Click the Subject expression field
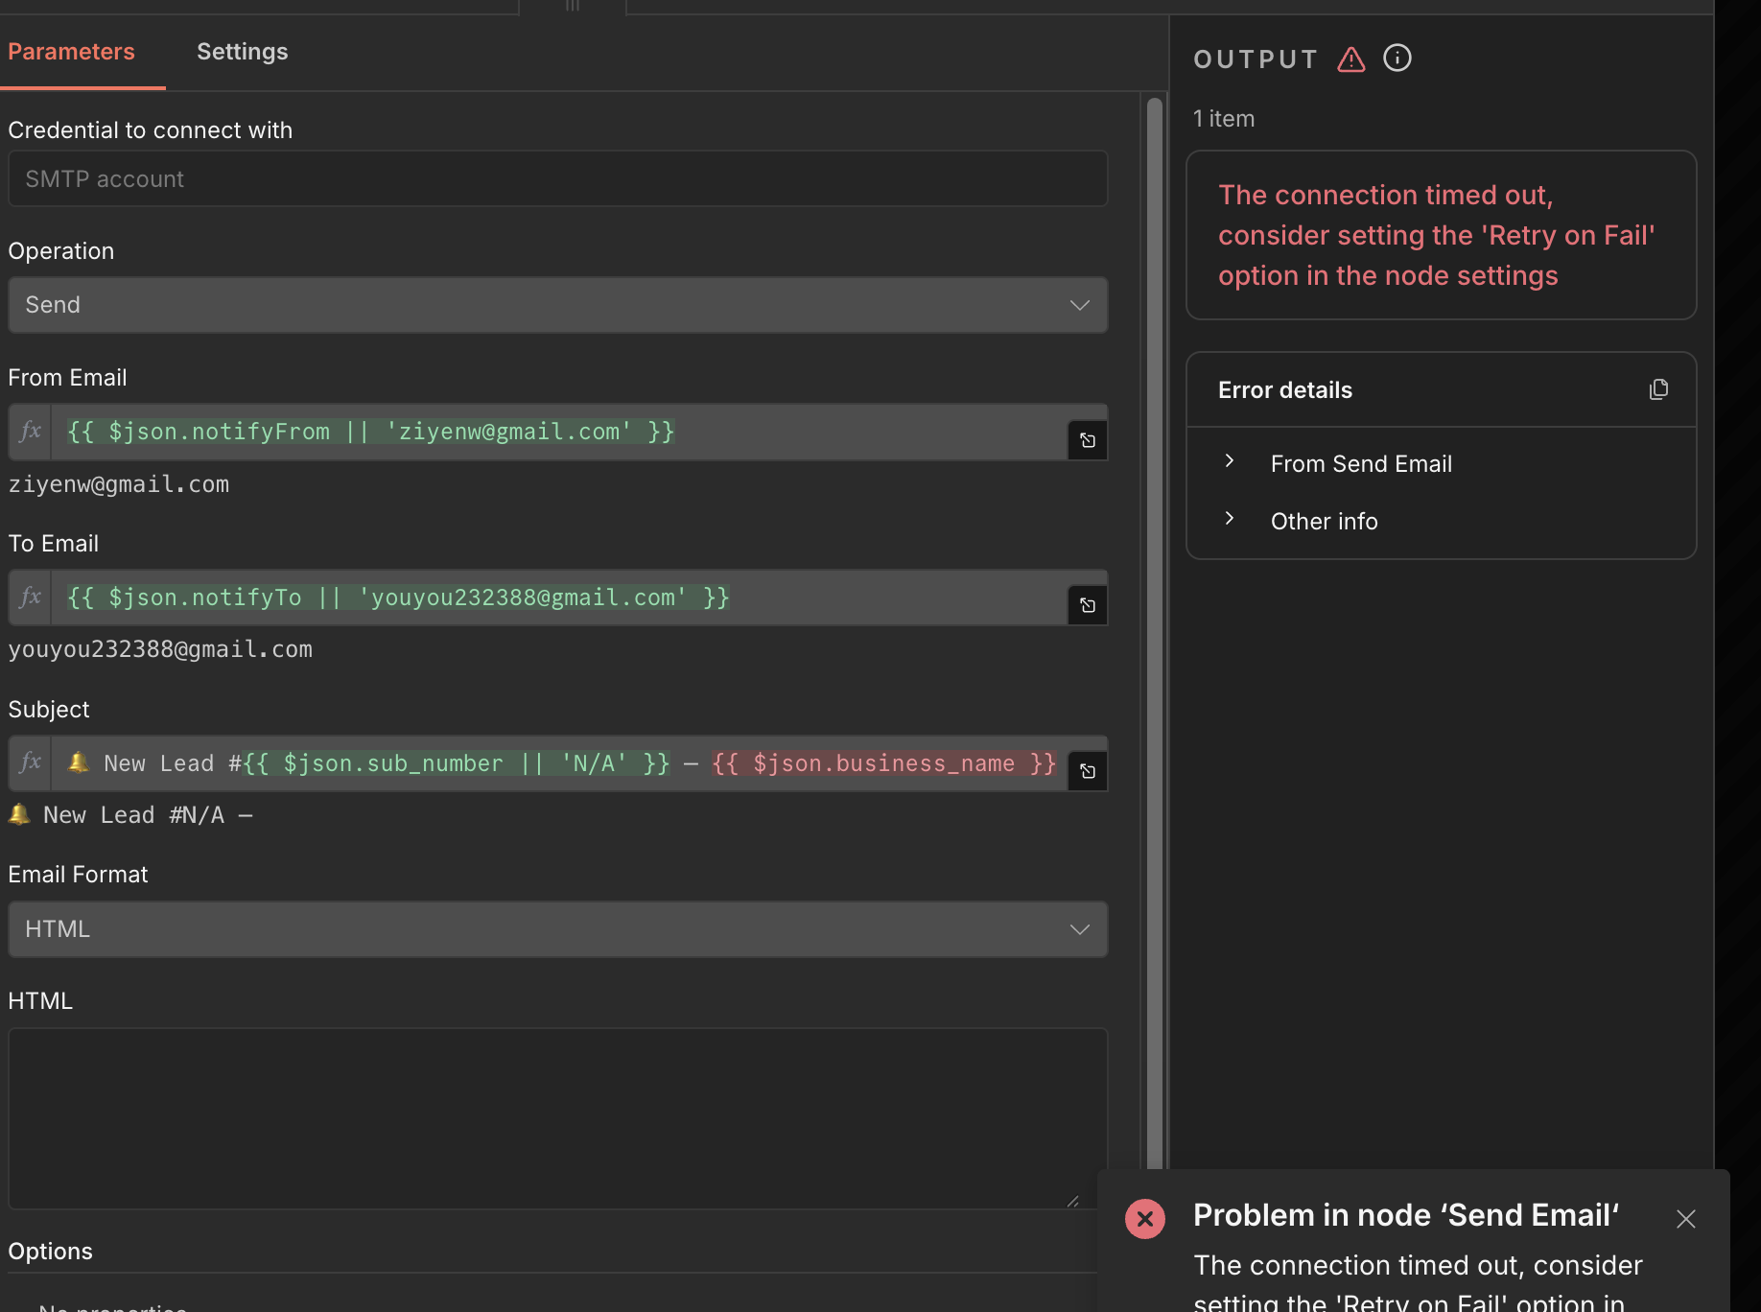The height and width of the screenshot is (1312, 1761). pos(558,763)
